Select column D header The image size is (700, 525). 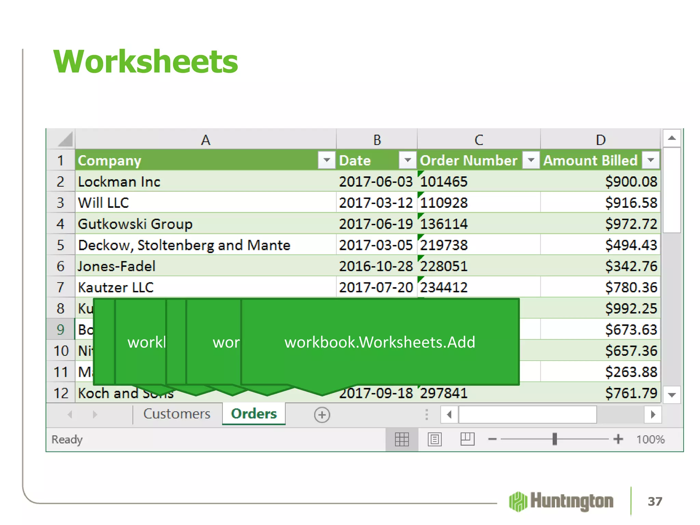[601, 139]
